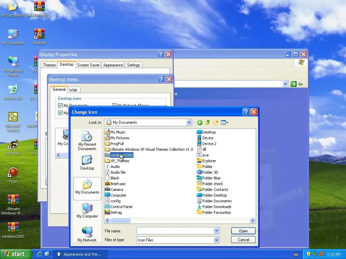The width and height of the screenshot is (346, 259).
Task: Select the Computer icon file
Action: [x=116, y=195]
